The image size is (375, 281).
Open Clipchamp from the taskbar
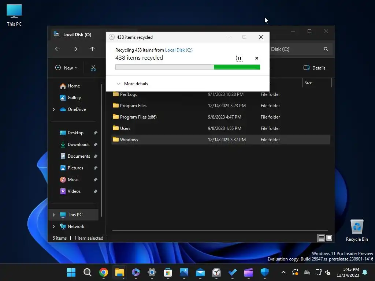(249, 272)
